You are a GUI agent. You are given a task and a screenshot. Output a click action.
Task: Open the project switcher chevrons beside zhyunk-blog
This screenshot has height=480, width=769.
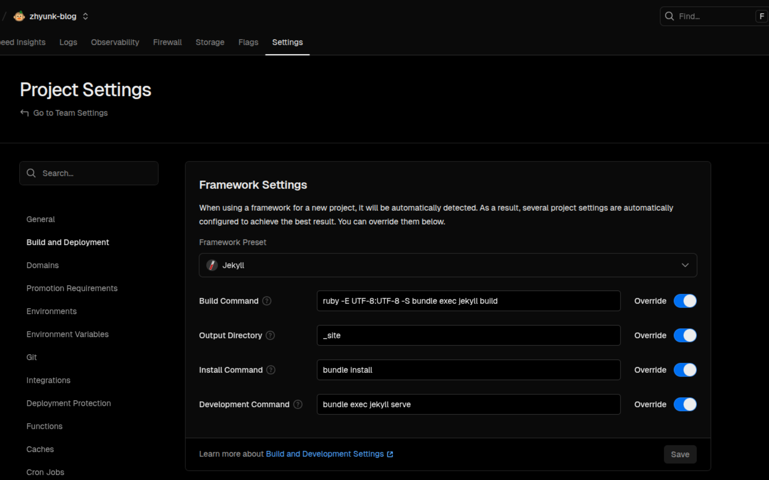86,16
